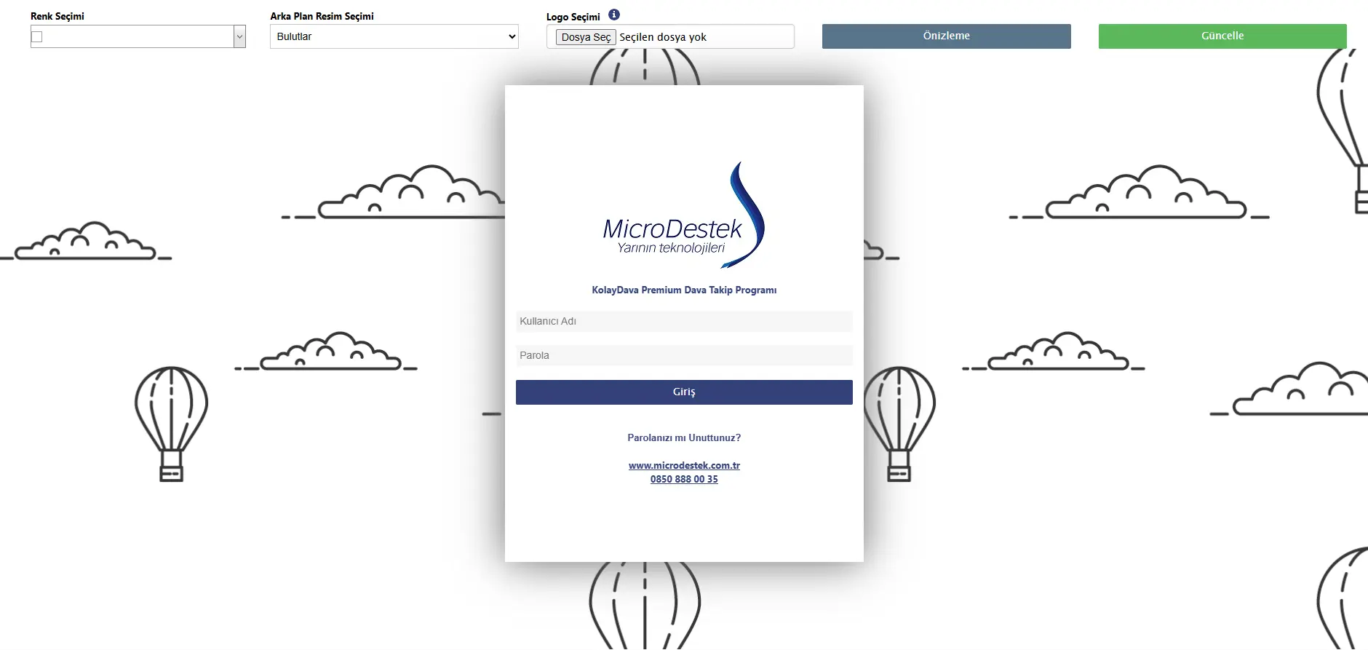Visit the www.microdestek.com.tr link

pos(683,465)
